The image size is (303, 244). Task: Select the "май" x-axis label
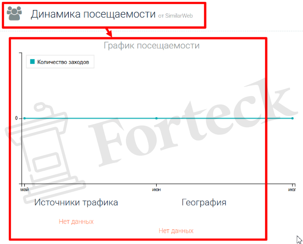click(25, 189)
